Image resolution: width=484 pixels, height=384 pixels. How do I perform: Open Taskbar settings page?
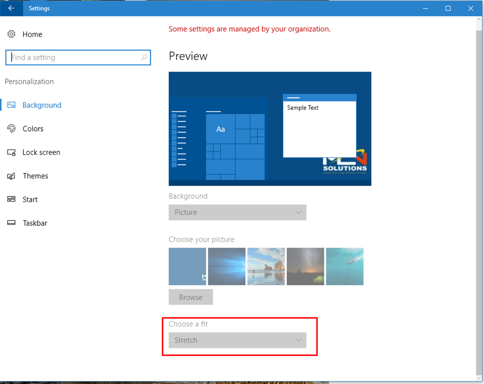(35, 223)
